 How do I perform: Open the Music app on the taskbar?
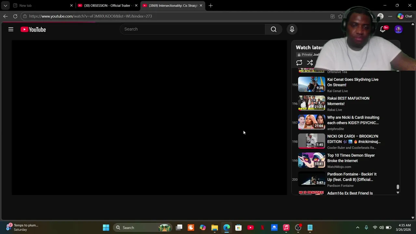click(286, 227)
